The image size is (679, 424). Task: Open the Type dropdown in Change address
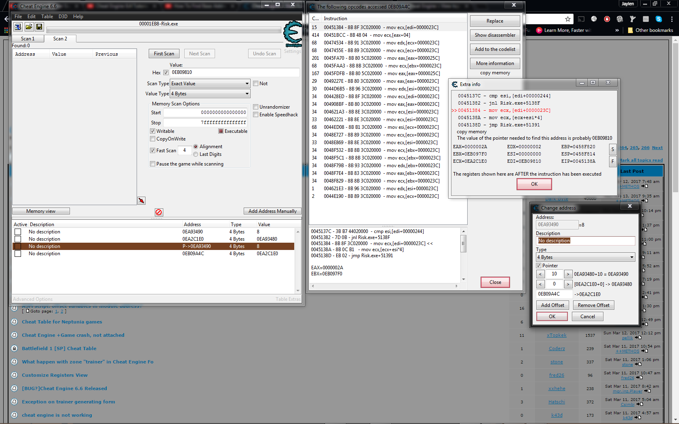pyautogui.click(x=586, y=257)
